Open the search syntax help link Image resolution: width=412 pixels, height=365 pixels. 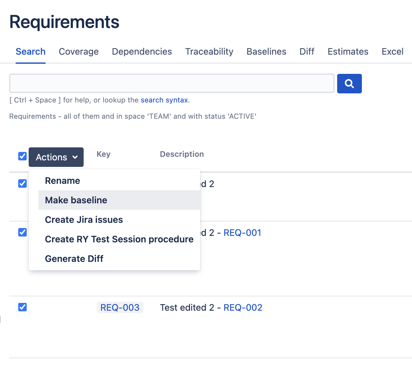pos(164,100)
